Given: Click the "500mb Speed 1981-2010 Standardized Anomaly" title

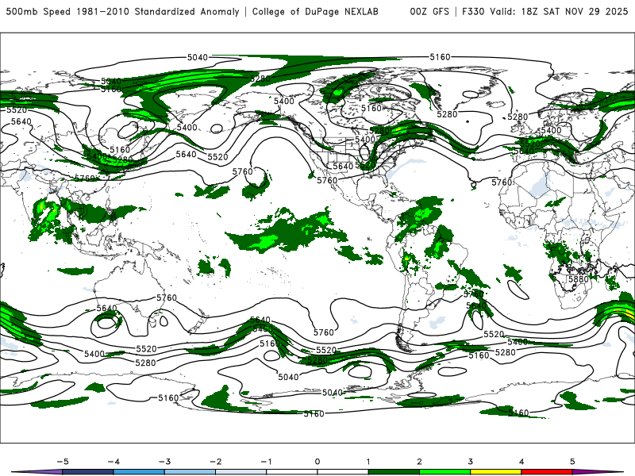Looking at the screenshot, I should point(123,11).
